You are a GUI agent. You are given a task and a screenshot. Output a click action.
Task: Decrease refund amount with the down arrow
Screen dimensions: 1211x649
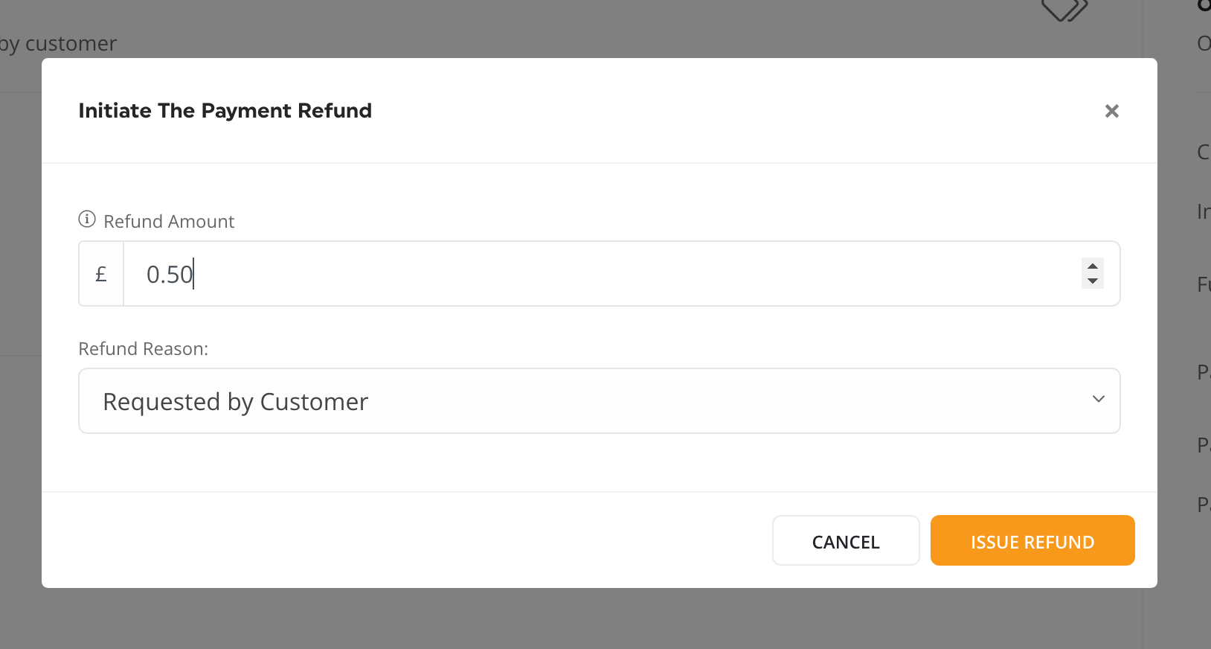1092,281
